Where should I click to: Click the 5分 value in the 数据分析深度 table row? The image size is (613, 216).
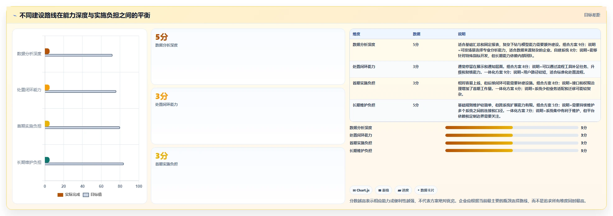click(416, 45)
